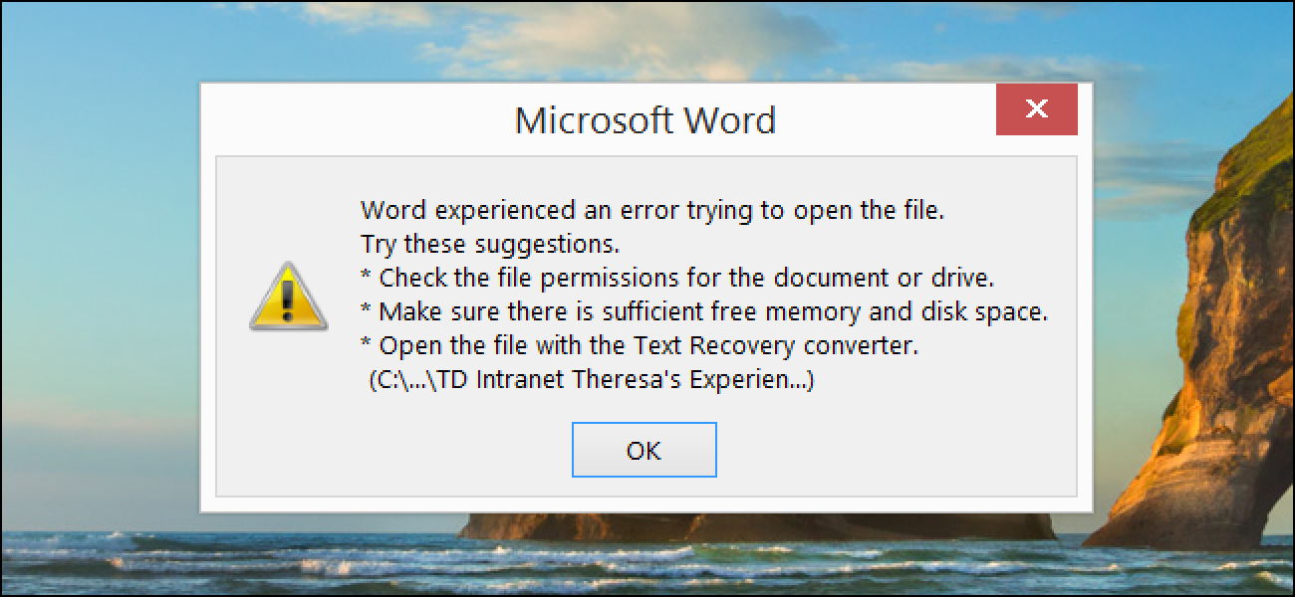The image size is (1295, 597).
Task: Click blank title bar area left of title
Action: pos(349,119)
